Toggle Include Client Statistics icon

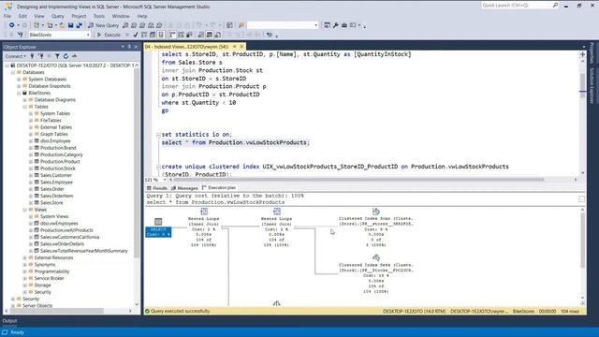click(x=189, y=35)
